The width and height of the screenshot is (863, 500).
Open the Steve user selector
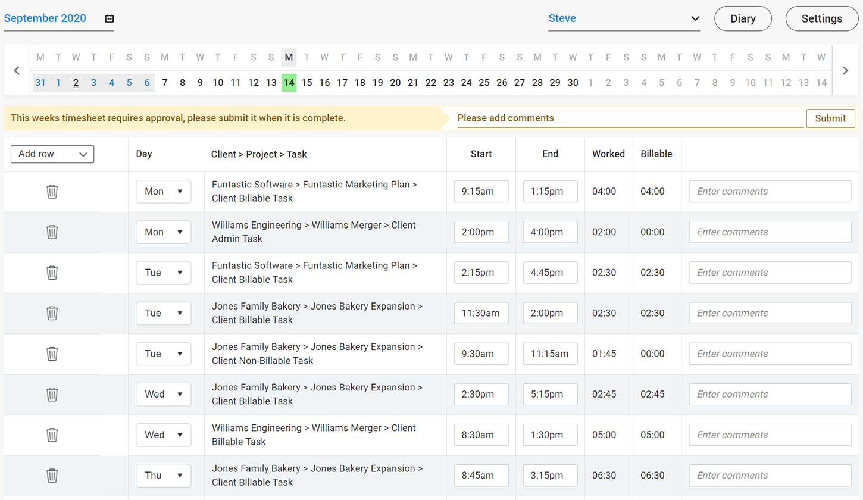click(624, 18)
